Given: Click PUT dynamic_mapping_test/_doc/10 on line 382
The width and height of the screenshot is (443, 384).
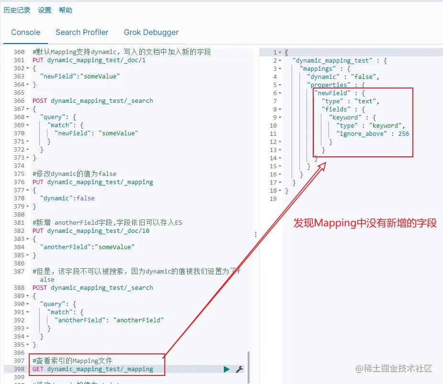Looking at the screenshot, I should click(91, 231).
